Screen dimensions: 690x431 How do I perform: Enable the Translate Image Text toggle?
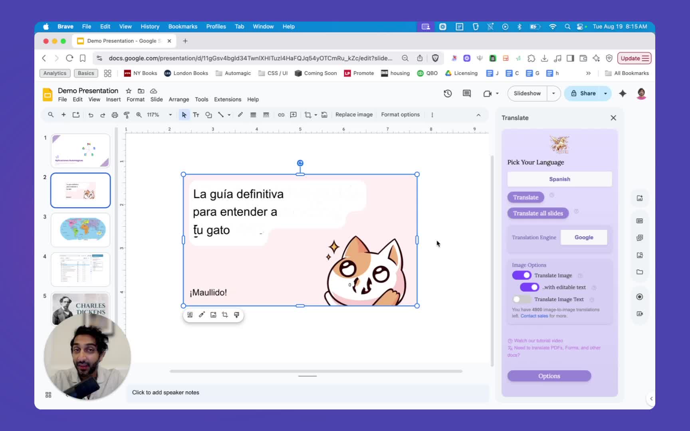(x=521, y=299)
